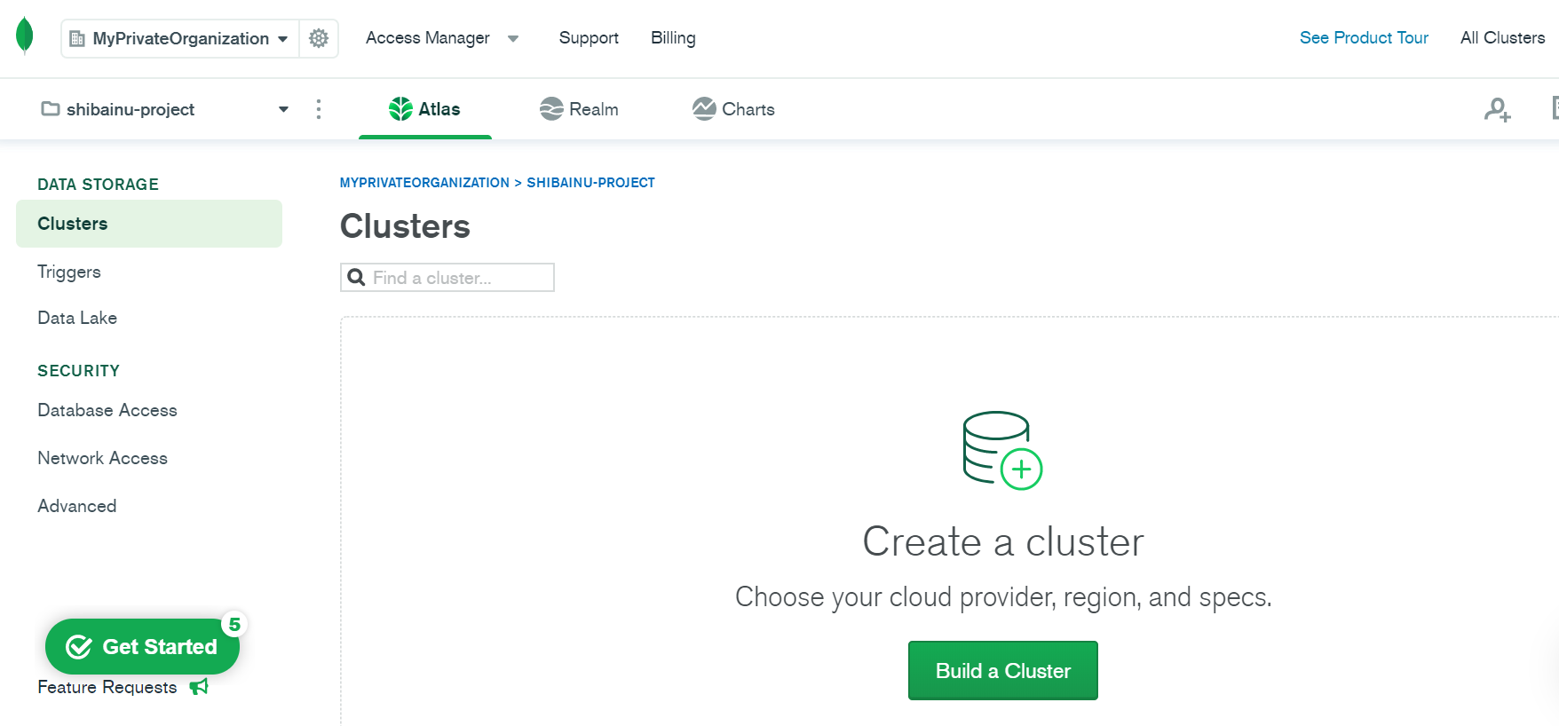Select Clusters in the sidebar
The width and height of the screenshot is (1559, 726).
click(149, 224)
